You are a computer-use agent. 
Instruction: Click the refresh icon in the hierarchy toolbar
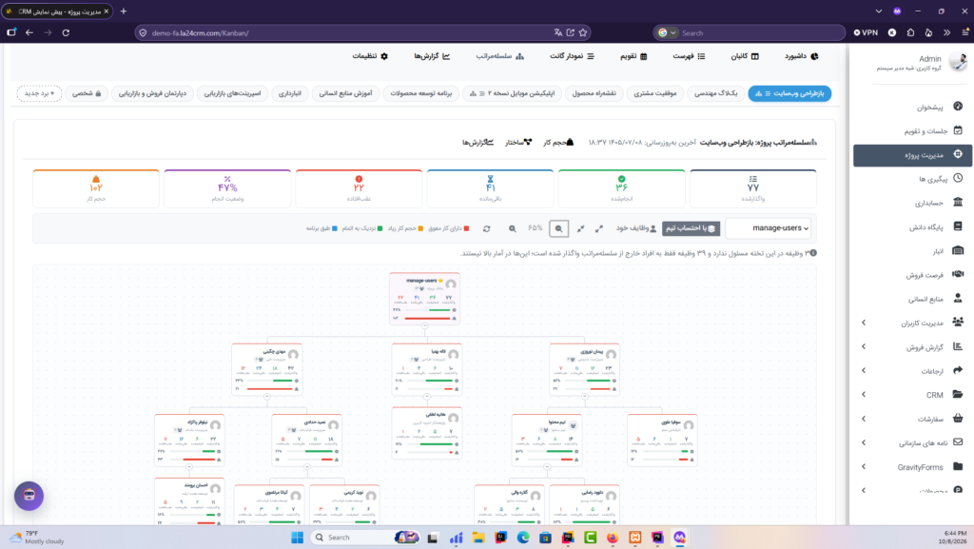pyautogui.click(x=487, y=228)
